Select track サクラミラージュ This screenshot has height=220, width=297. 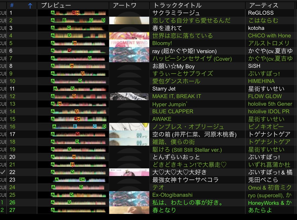(176, 13)
